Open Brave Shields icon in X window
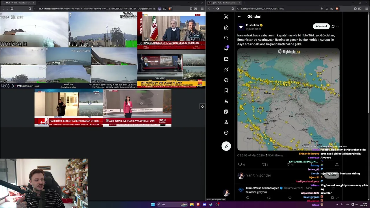The height and width of the screenshot is (208, 370). point(337,9)
